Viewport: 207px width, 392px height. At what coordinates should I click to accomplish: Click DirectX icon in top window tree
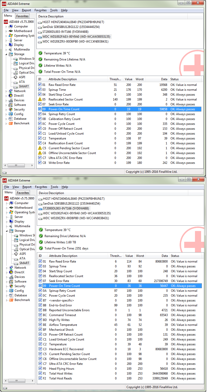coord(11,96)
